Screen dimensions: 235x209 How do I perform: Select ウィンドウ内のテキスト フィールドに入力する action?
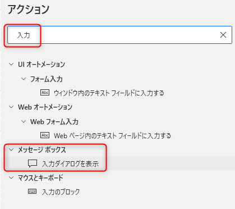[109, 93]
